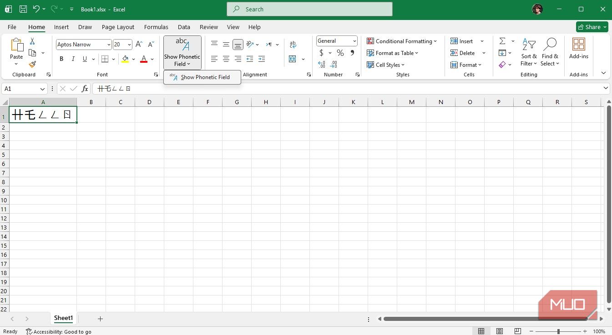The height and width of the screenshot is (335, 612).
Task: Apply Accounting Number Format dollar icon
Action: pyautogui.click(x=321, y=53)
